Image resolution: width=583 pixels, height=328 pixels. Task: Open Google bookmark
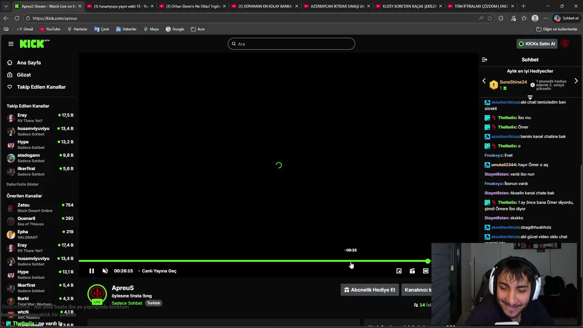click(x=175, y=29)
